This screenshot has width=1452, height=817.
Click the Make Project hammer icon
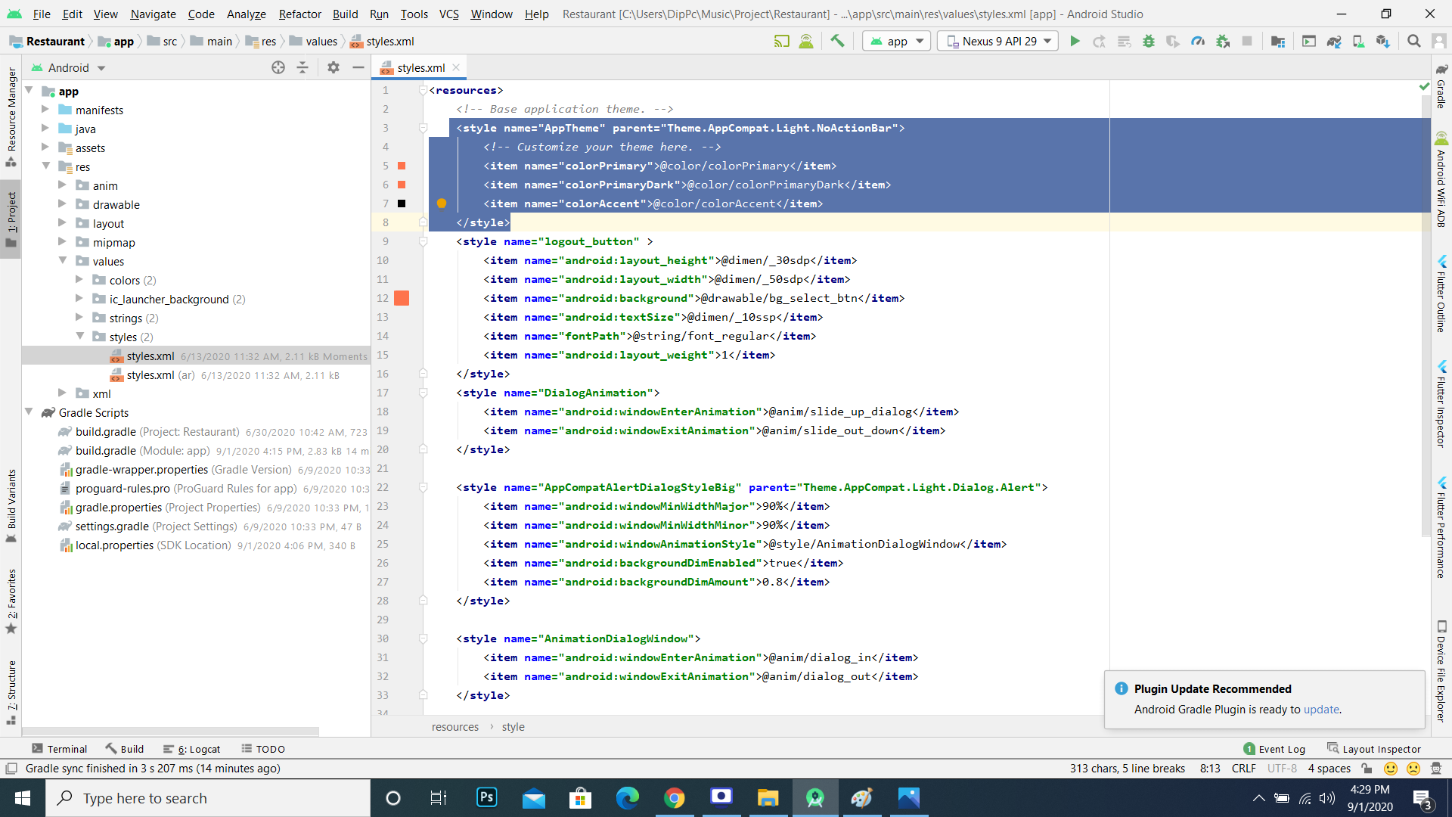(x=837, y=41)
